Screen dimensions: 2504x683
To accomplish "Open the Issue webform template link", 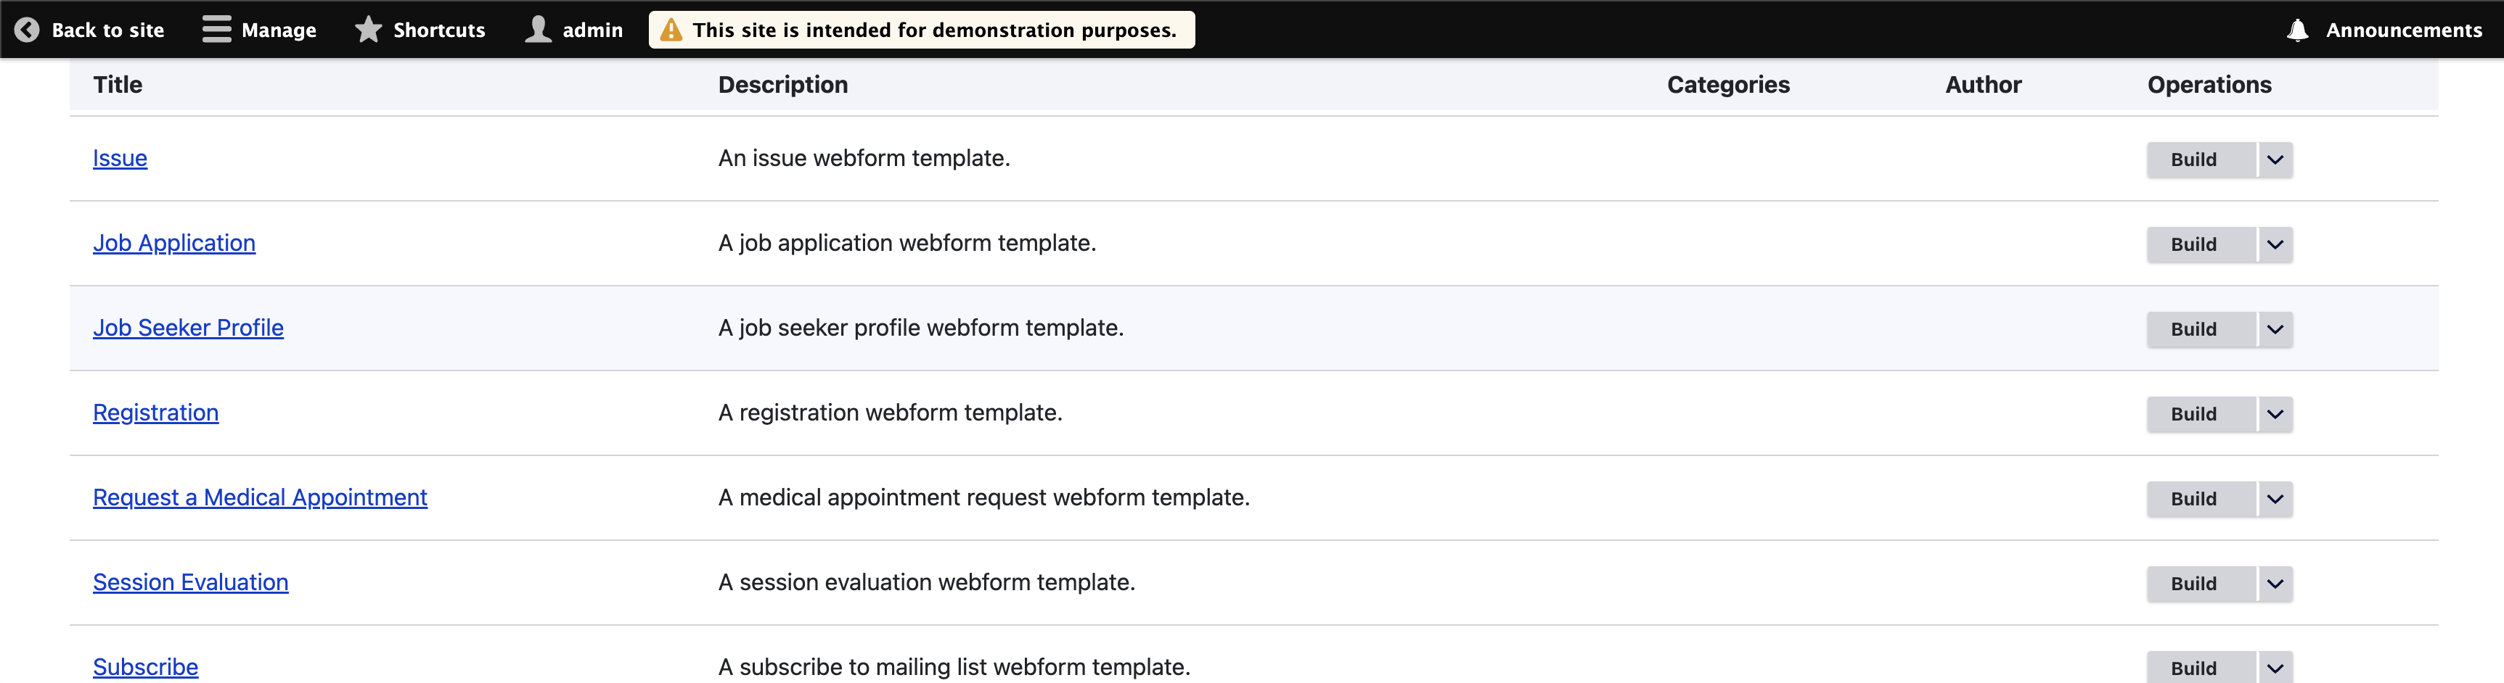I will tap(120, 158).
